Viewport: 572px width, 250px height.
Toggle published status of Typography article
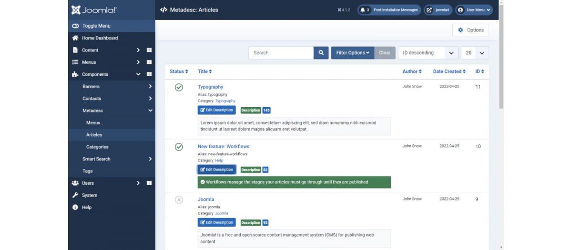(x=179, y=87)
